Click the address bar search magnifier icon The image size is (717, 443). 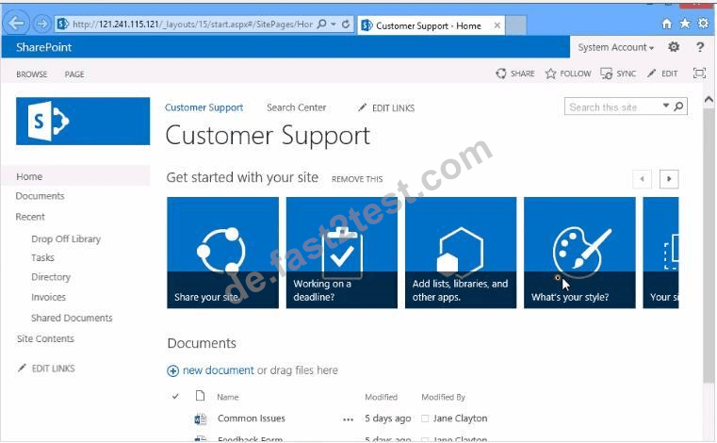coord(322,24)
